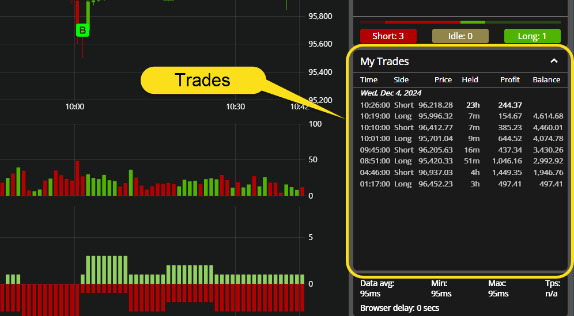574x316 pixels.
Task: Click the Min: 95ms stat
Action: pos(442,288)
